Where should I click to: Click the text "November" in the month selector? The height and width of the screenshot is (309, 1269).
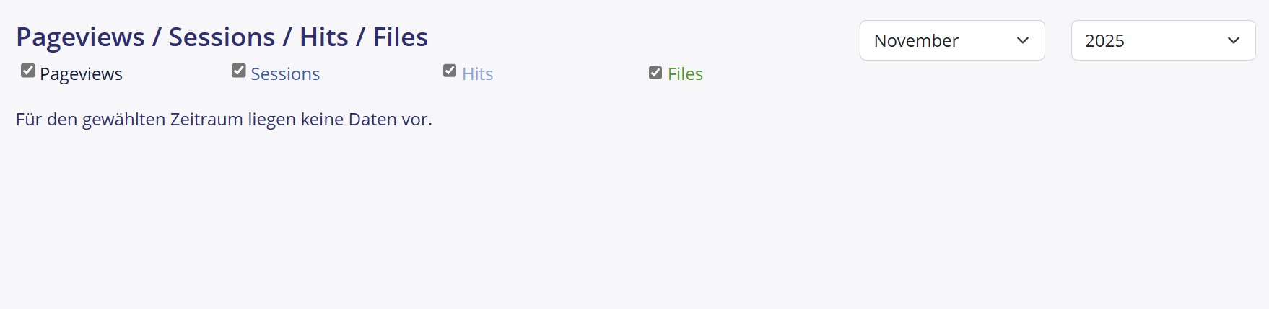click(x=916, y=41)
